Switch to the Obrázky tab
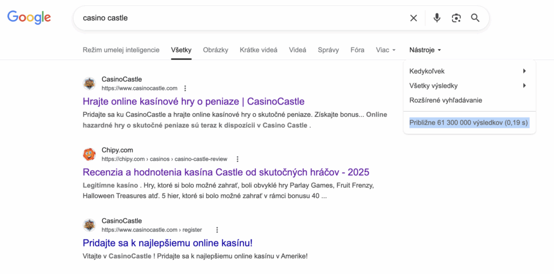The width and height of the screenshot is (554, 274). tap(215, 50)
